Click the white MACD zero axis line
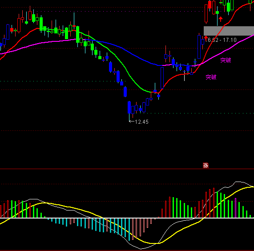254x251 pixels. click(x=127, y=218)
